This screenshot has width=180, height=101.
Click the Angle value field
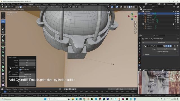[165, 49]
